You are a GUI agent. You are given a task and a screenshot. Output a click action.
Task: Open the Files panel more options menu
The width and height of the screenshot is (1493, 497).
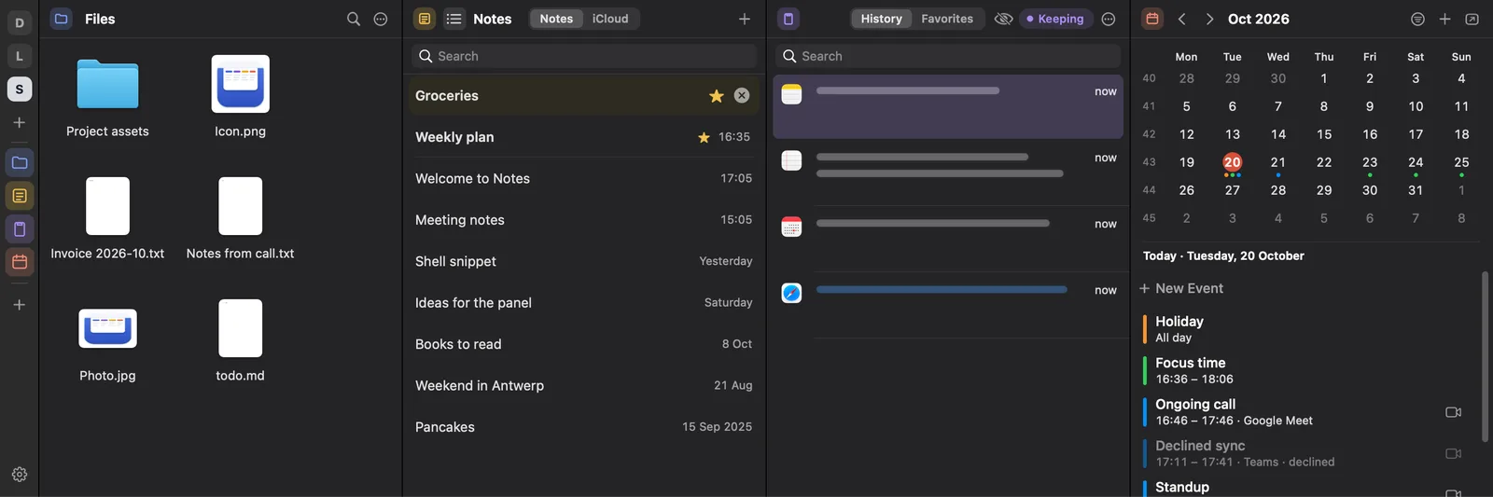click(381, 19)
